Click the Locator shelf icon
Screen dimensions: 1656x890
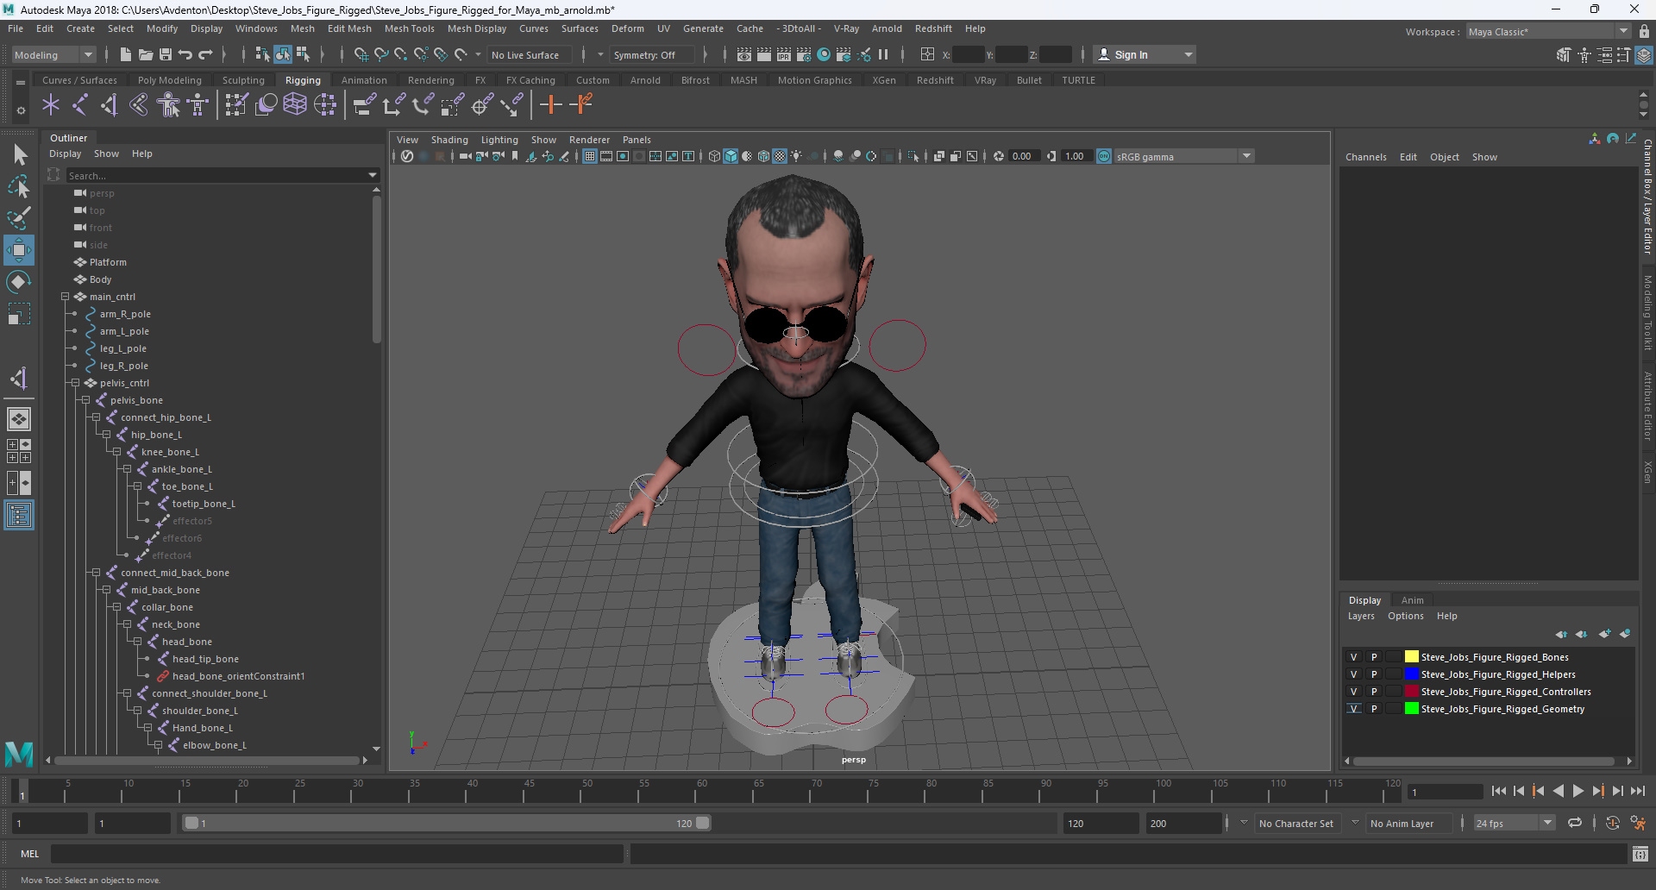(51, 105)
